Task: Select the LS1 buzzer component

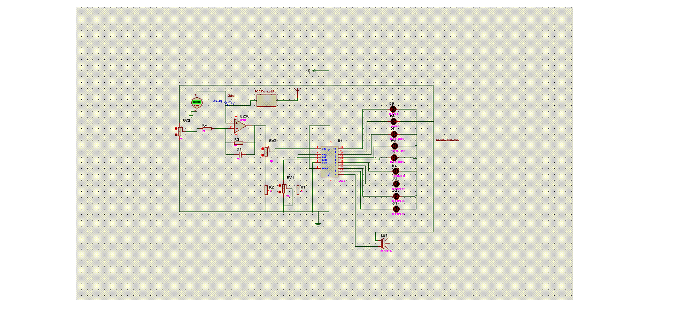Action: pyautogui.click(x=383, y=243)
